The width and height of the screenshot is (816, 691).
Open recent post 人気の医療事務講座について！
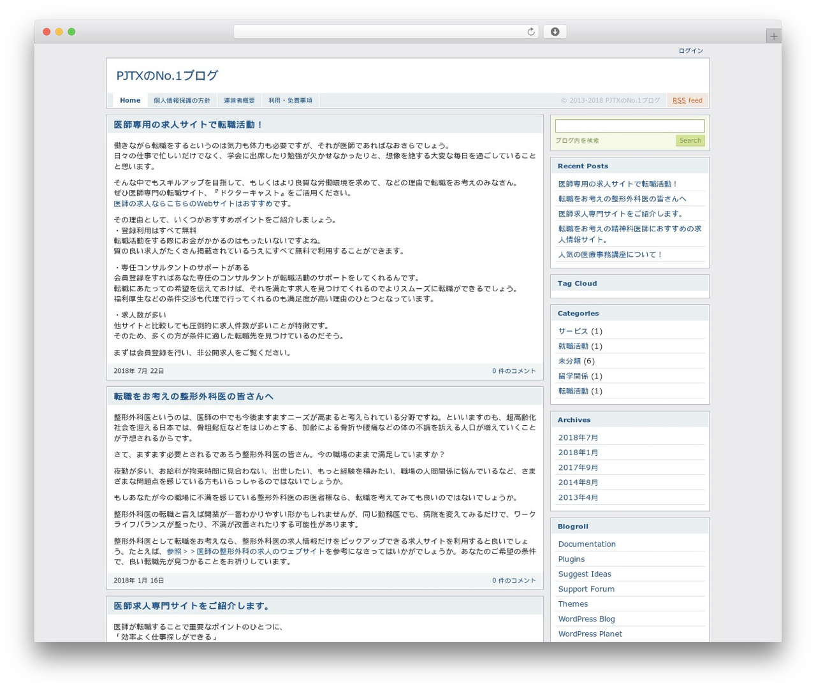point(611,255)
